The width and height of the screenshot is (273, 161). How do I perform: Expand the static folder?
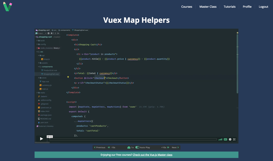[37, 93]
